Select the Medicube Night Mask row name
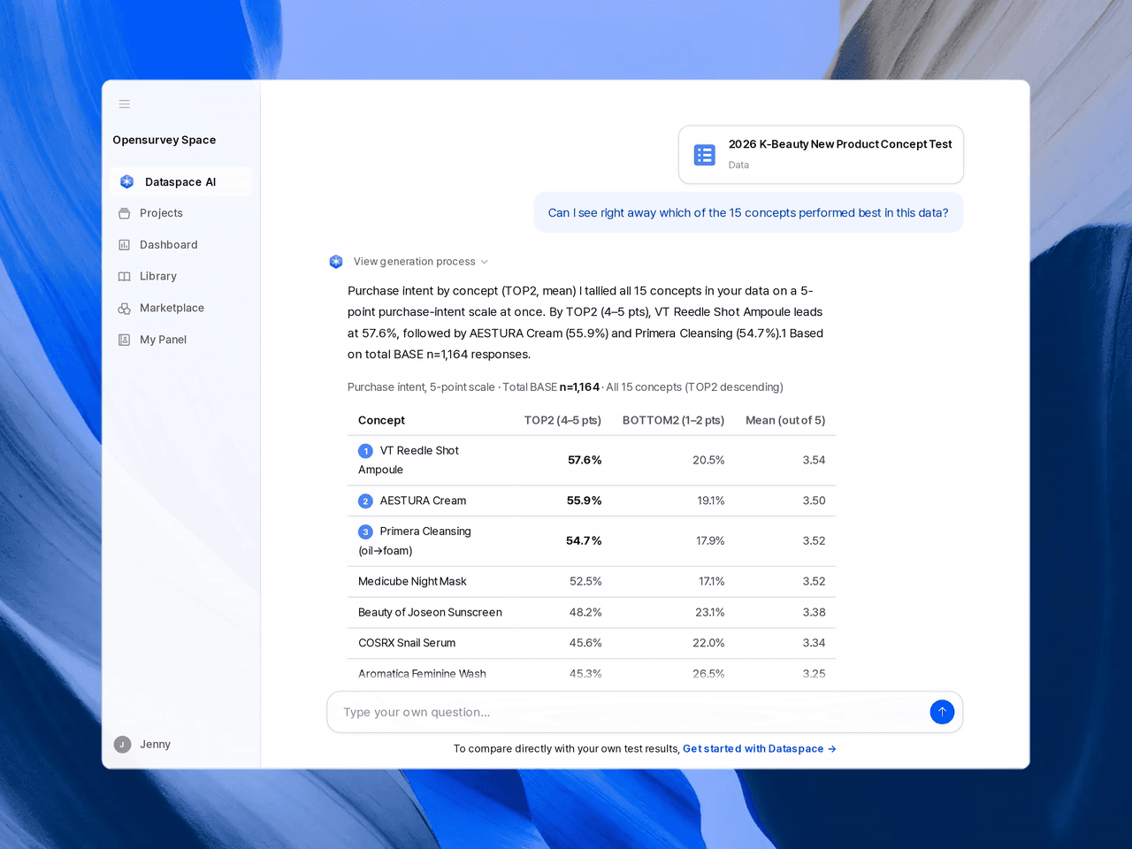The width and height of the screenshot is (1132, 849). [x=412, y=581]
